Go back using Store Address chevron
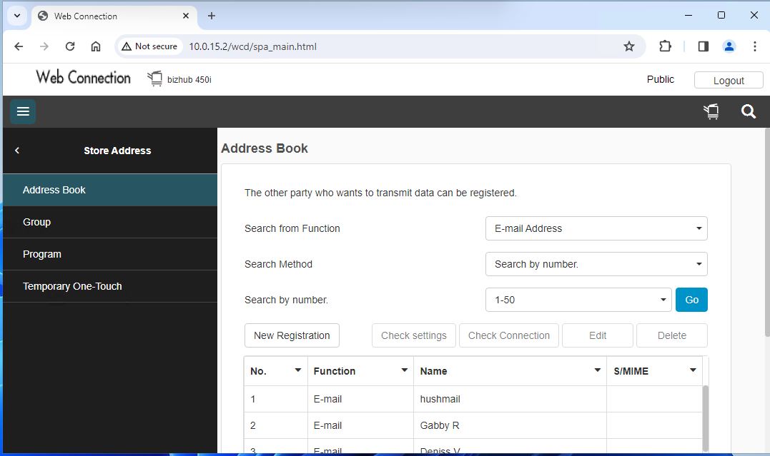Screen dimensions: 770x456 [x=17, y=151]
